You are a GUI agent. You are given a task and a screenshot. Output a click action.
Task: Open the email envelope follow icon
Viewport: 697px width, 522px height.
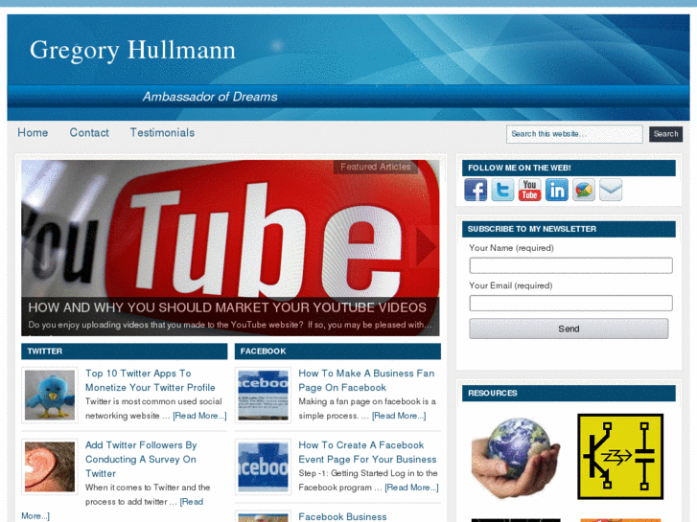[x=611, y=190]
